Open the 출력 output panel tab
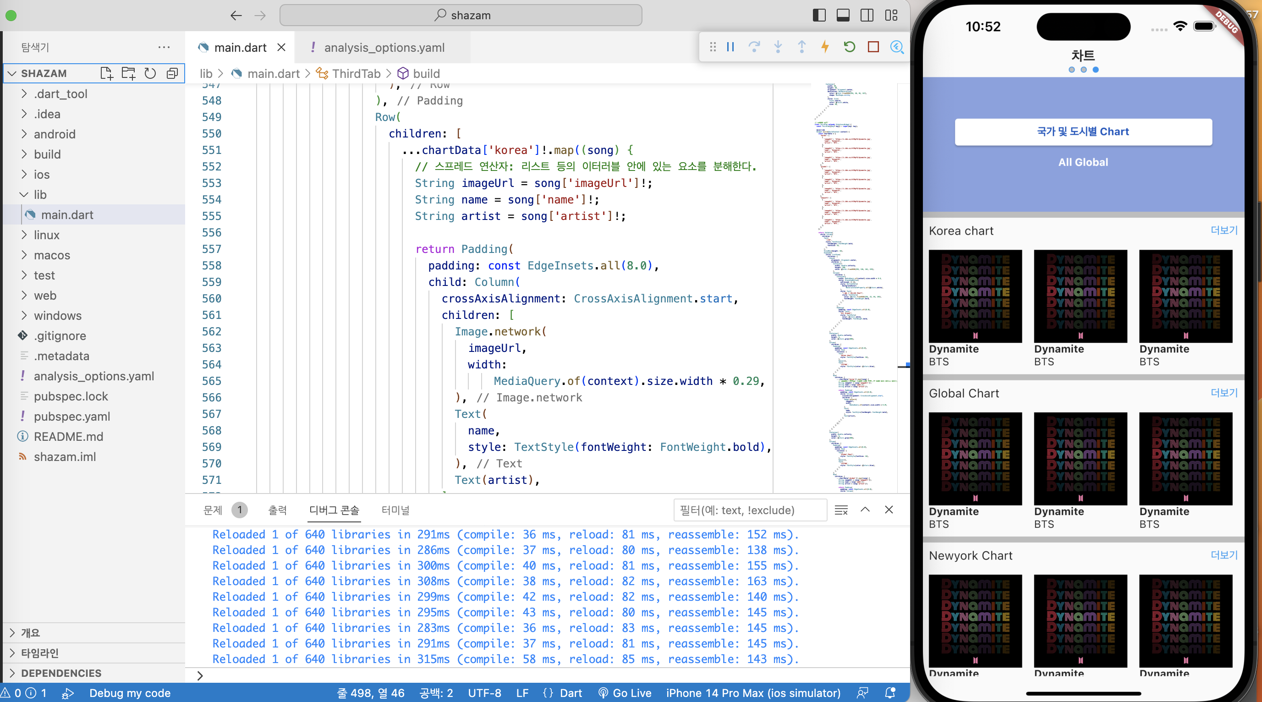 [x=277, y=510]
